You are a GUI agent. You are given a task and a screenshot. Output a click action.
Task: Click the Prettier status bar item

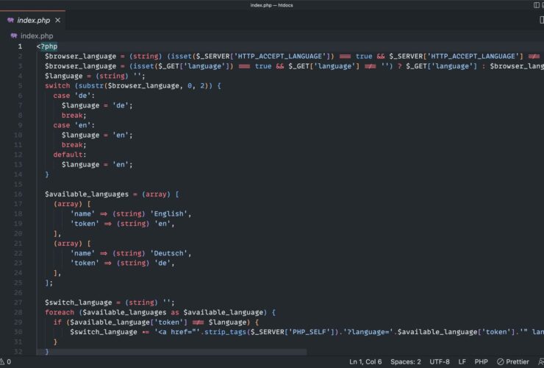click(x=513, y=362)
